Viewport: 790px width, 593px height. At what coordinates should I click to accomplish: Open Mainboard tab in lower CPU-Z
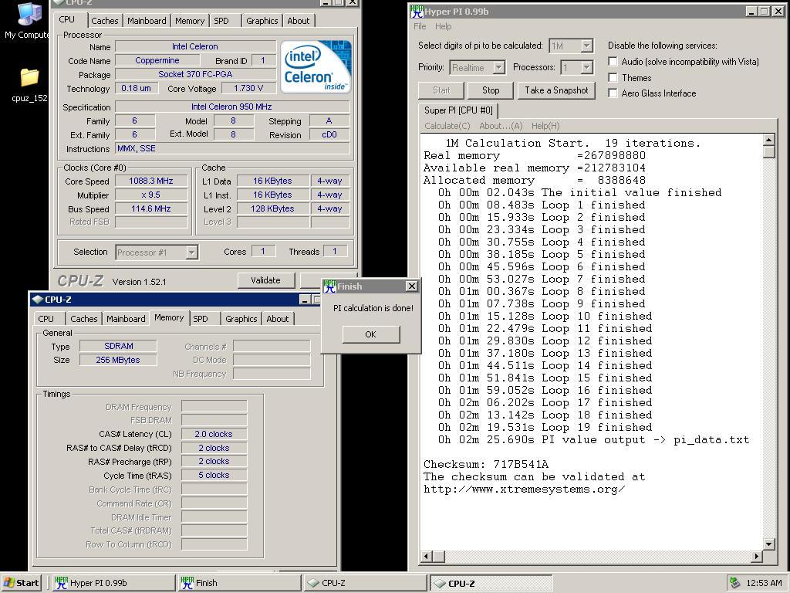click(126, 319)
